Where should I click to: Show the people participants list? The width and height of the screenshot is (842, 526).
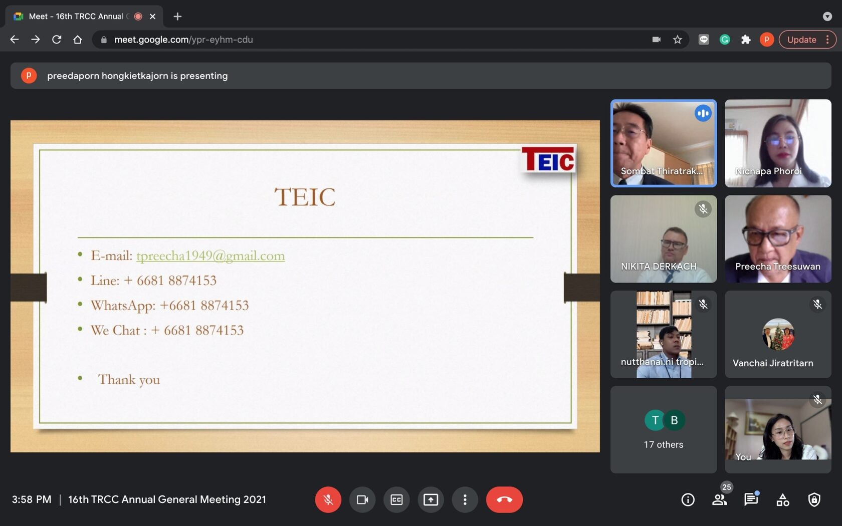pos(719,499)
